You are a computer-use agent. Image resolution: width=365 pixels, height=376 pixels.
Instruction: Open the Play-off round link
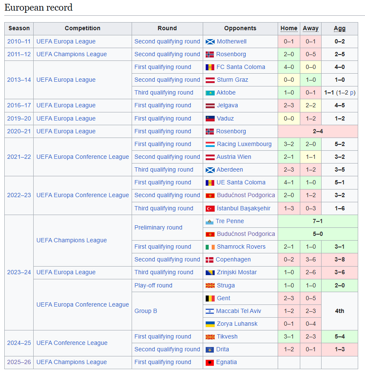153,285
